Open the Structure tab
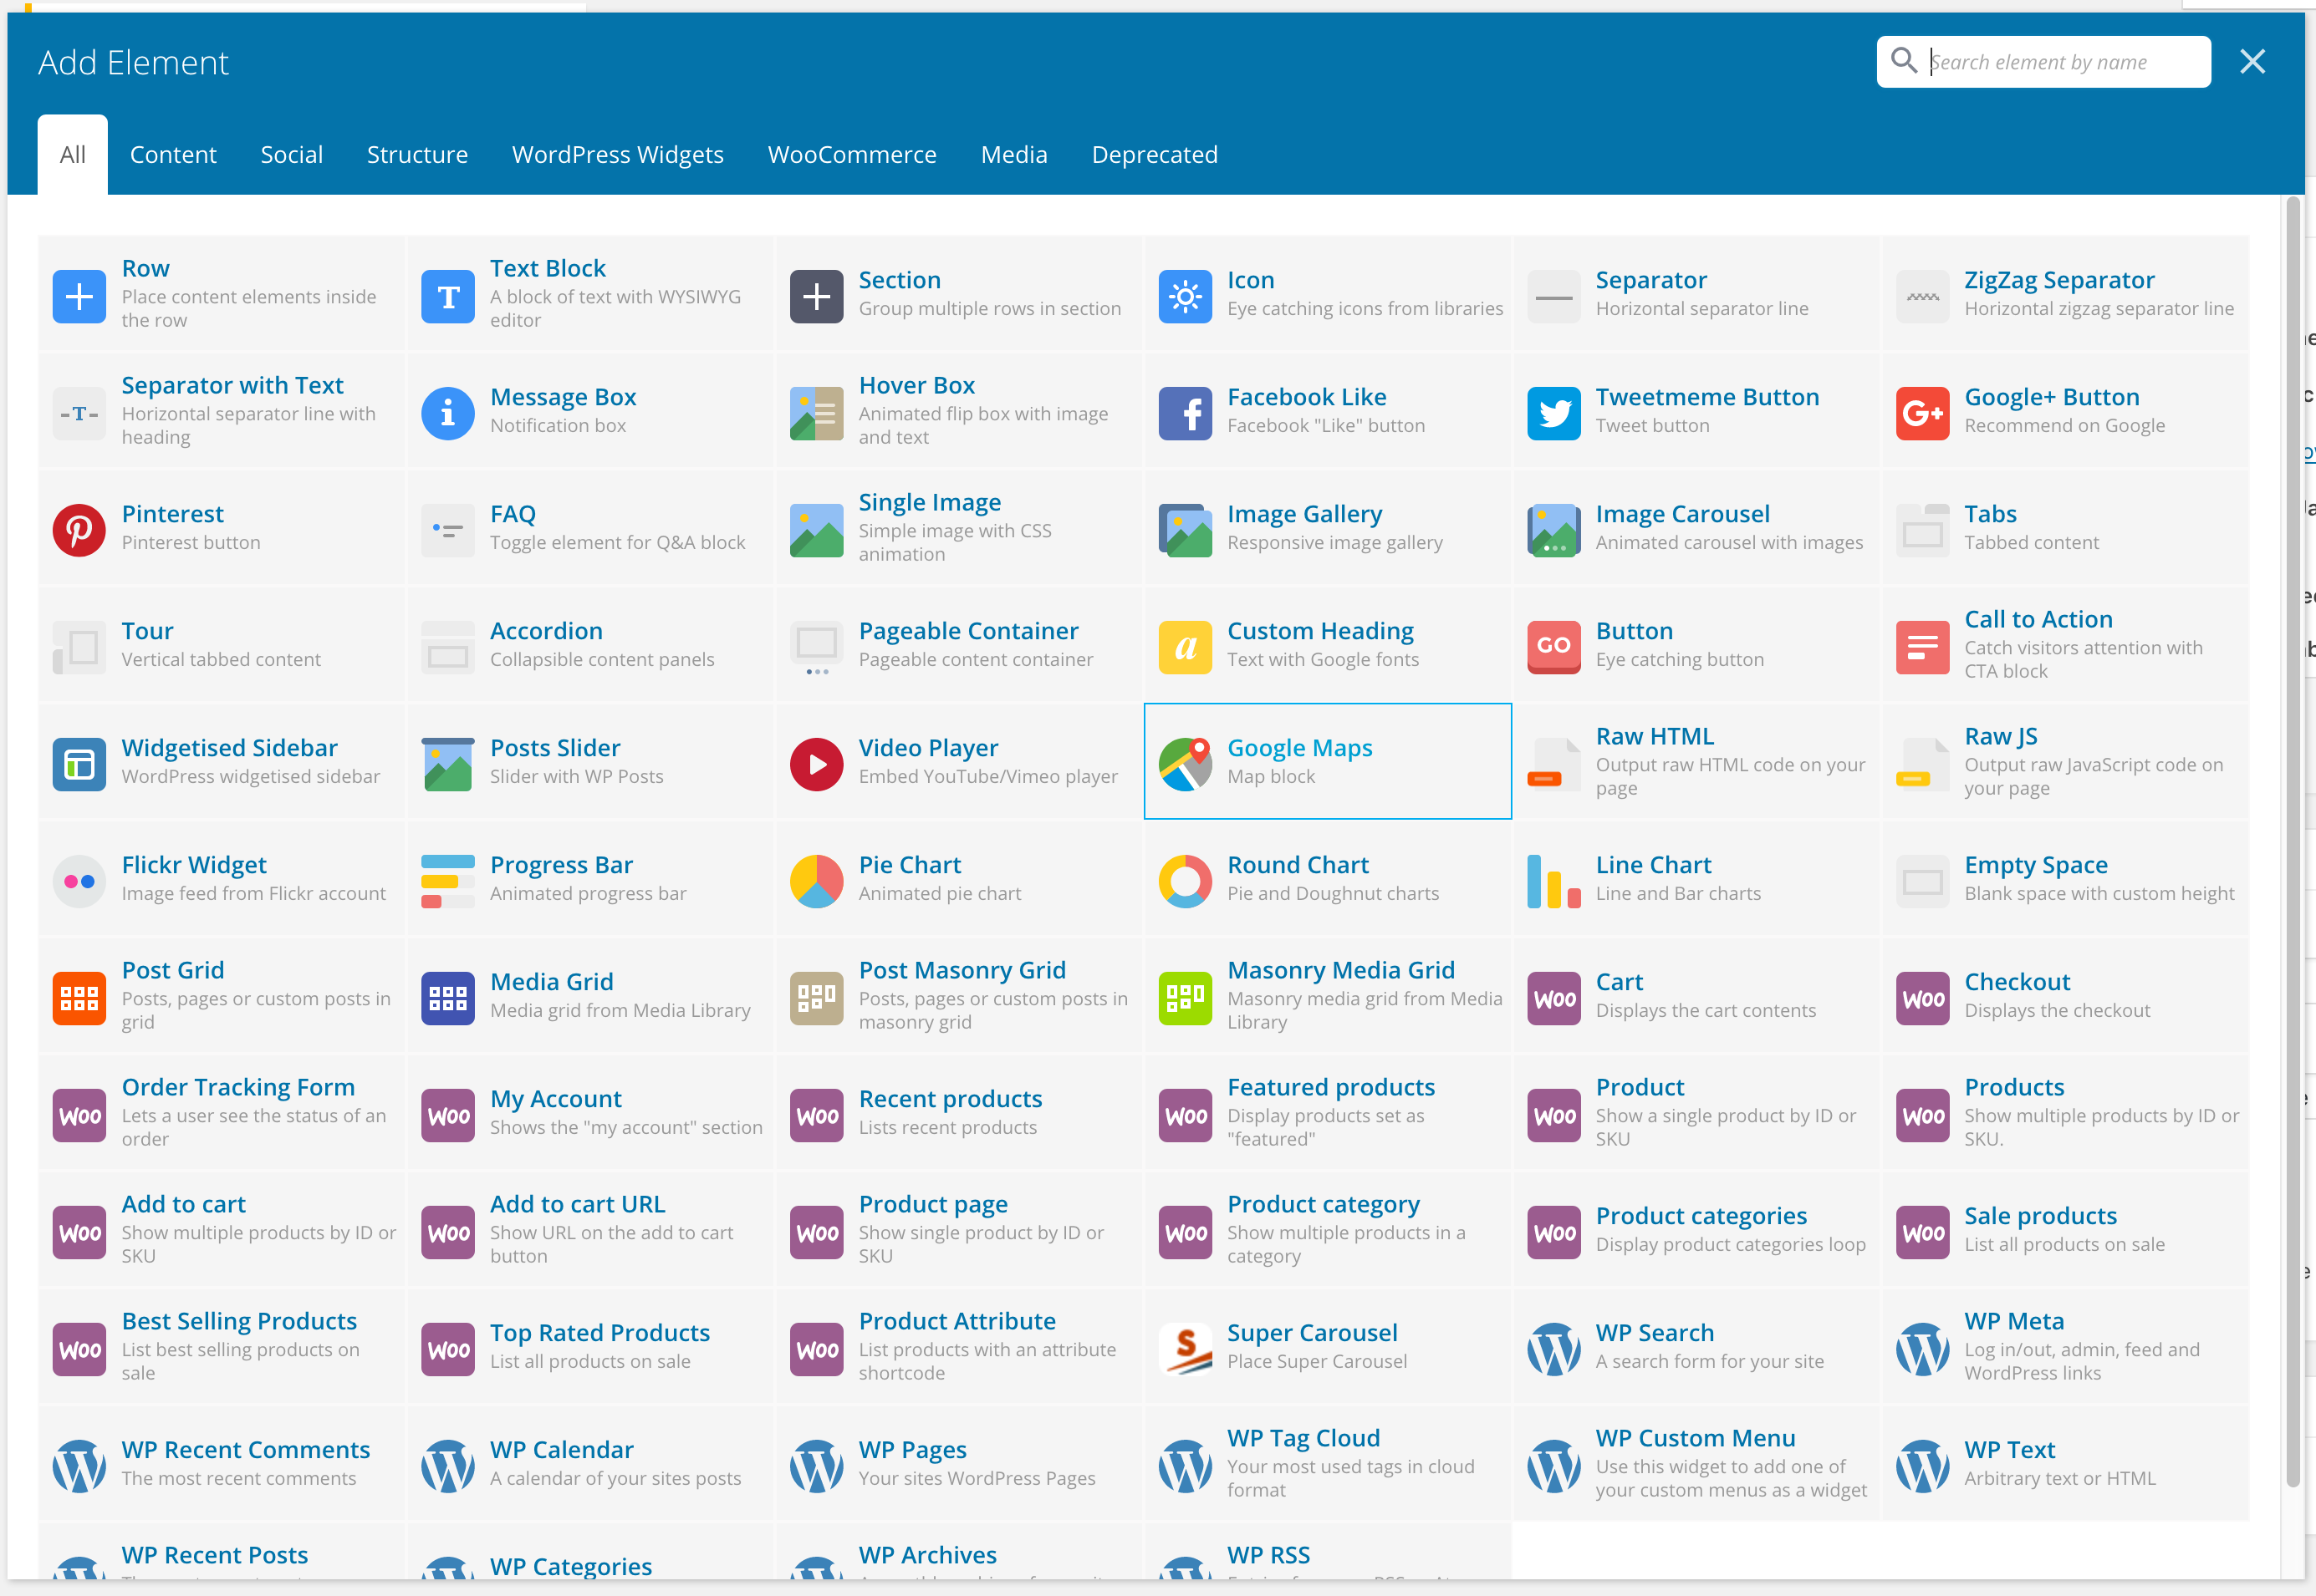2316x1596 pixels. 417,155
